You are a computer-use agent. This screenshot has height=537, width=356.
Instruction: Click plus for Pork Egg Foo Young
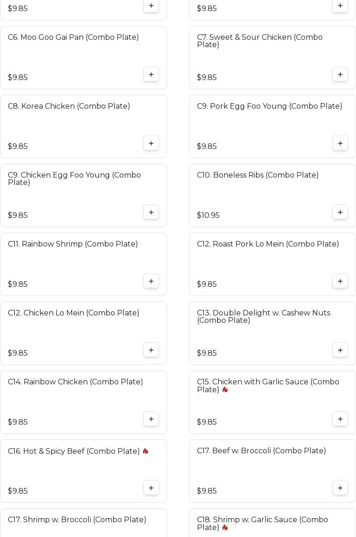pyautogui.click(x=340, y=143)
